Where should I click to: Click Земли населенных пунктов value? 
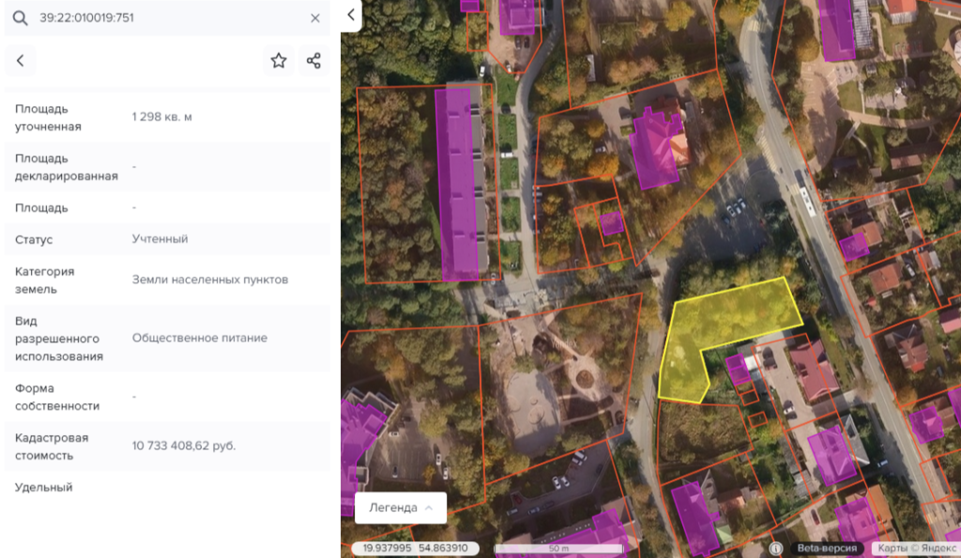click(x=210, y=279)
